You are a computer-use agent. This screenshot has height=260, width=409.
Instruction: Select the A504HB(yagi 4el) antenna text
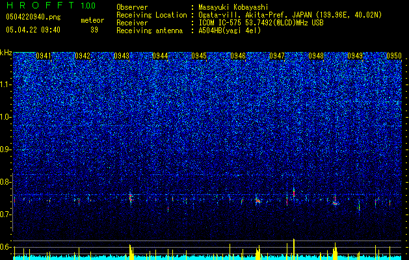pyautogui.click(x=230, y=31)
